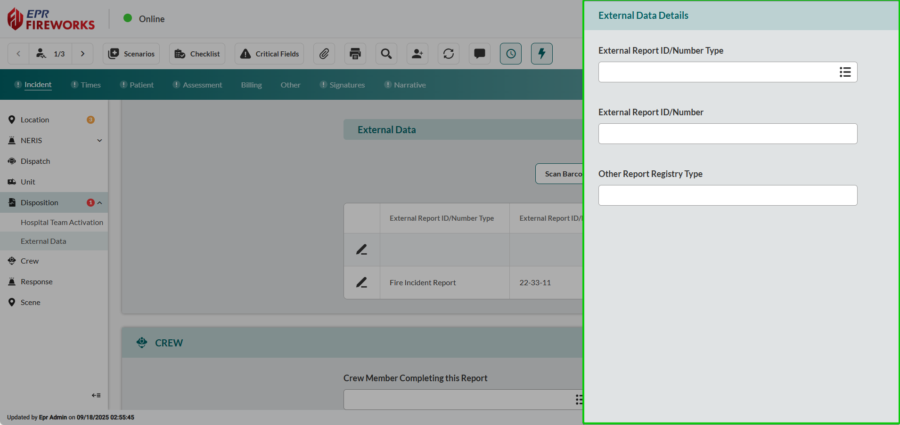Open External Report ID/Number Type list
The width and height of the screenshot is (900, 425).
coord(845,72)
